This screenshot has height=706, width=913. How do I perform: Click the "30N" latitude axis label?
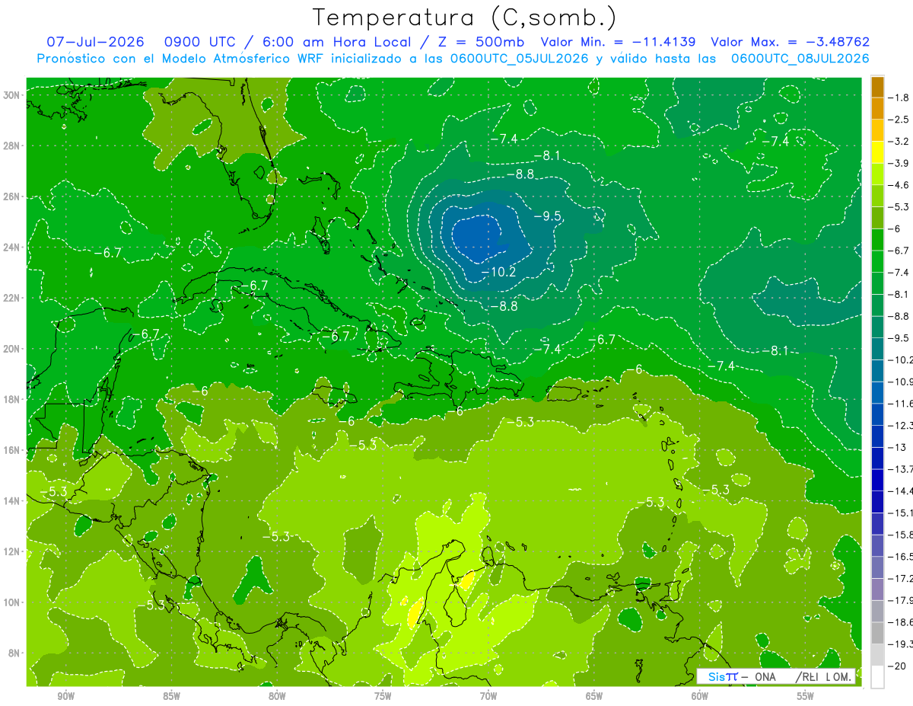(x=11, y=95)
